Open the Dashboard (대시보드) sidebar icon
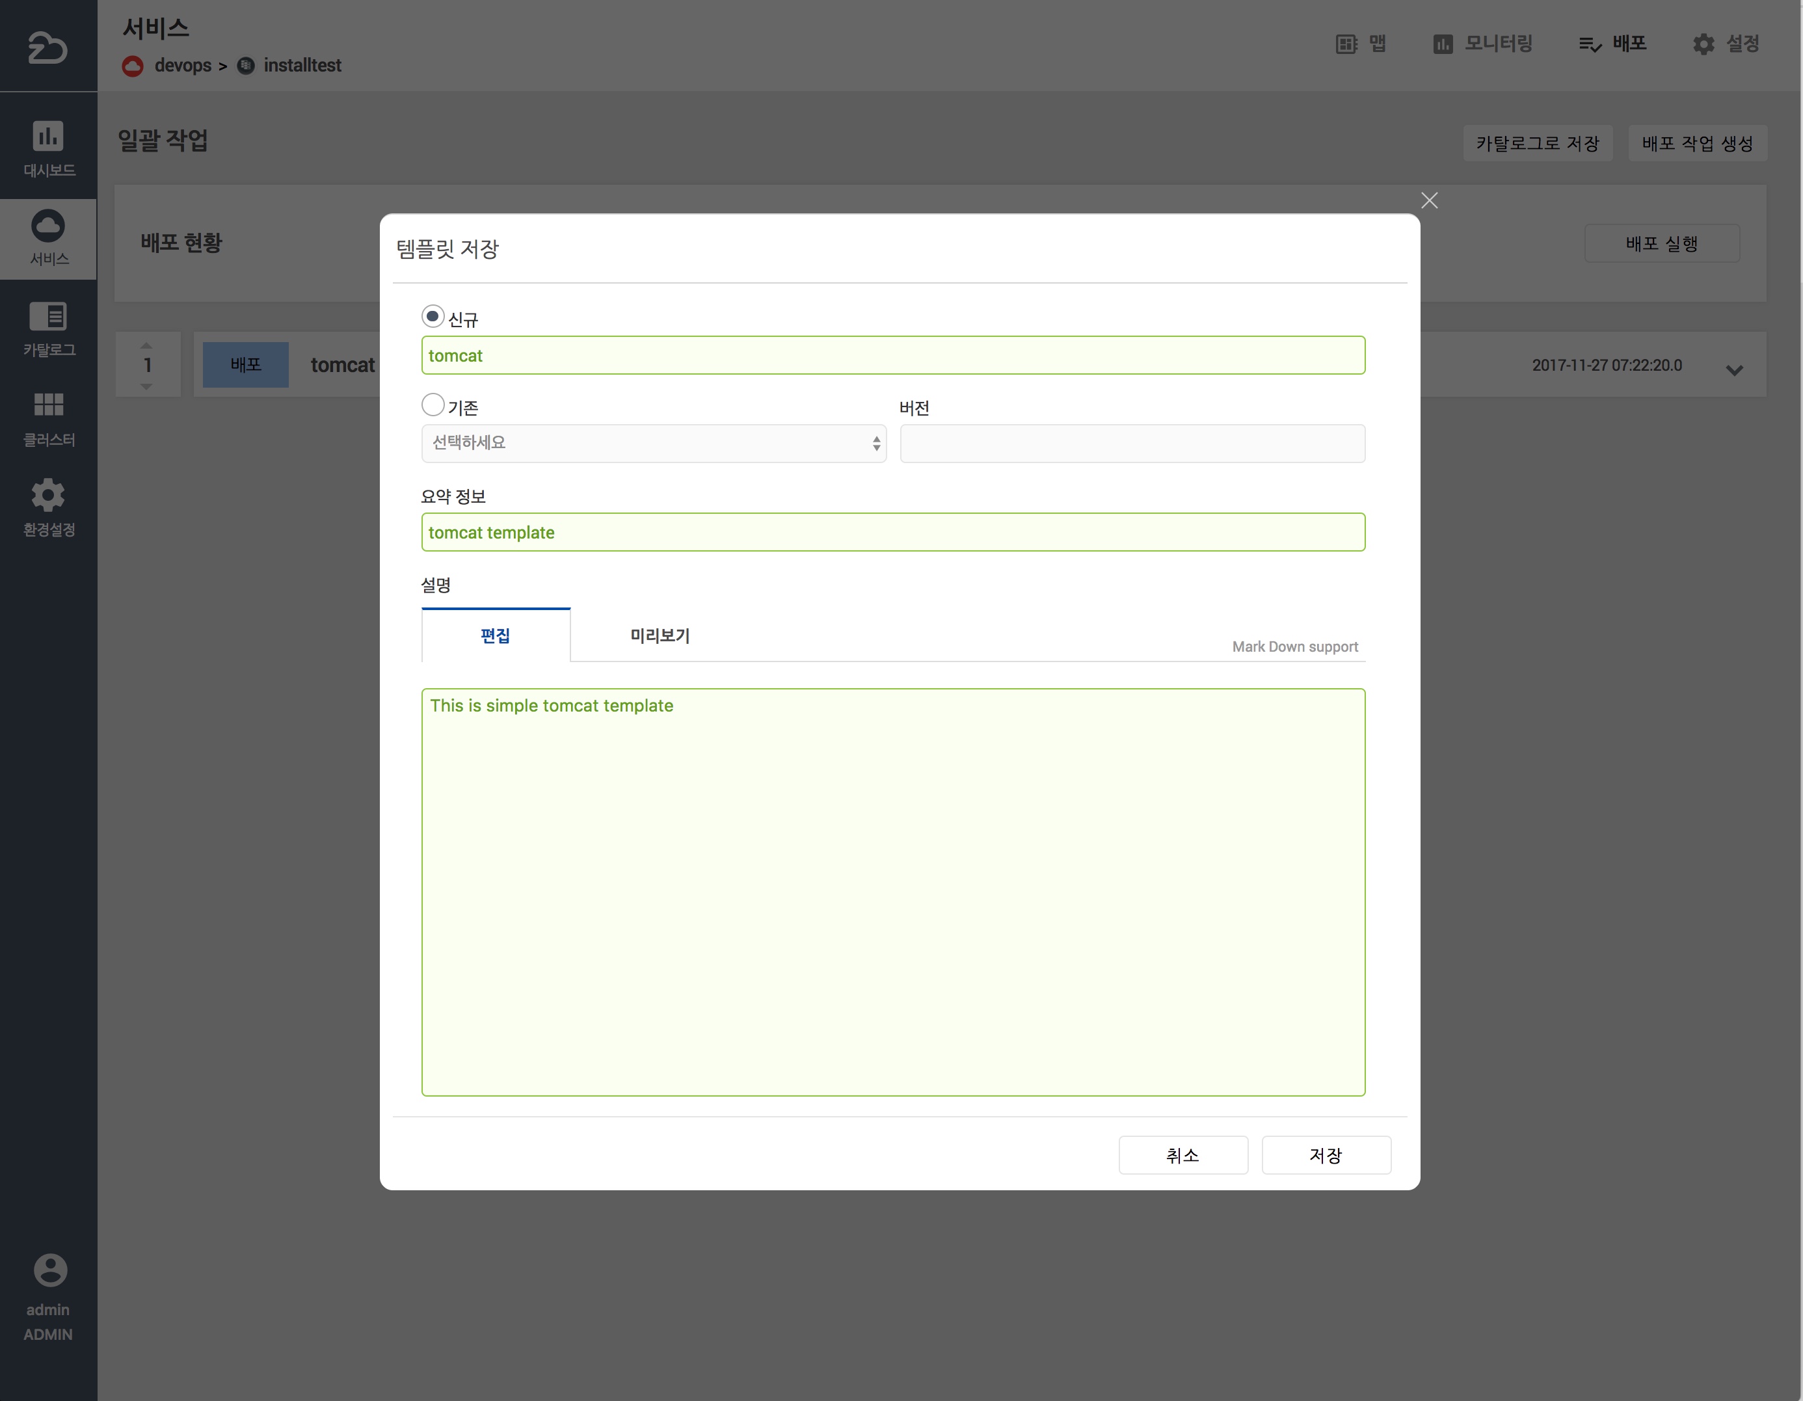Viewport: 1803px width, 1401px height. tap(48, 136)
